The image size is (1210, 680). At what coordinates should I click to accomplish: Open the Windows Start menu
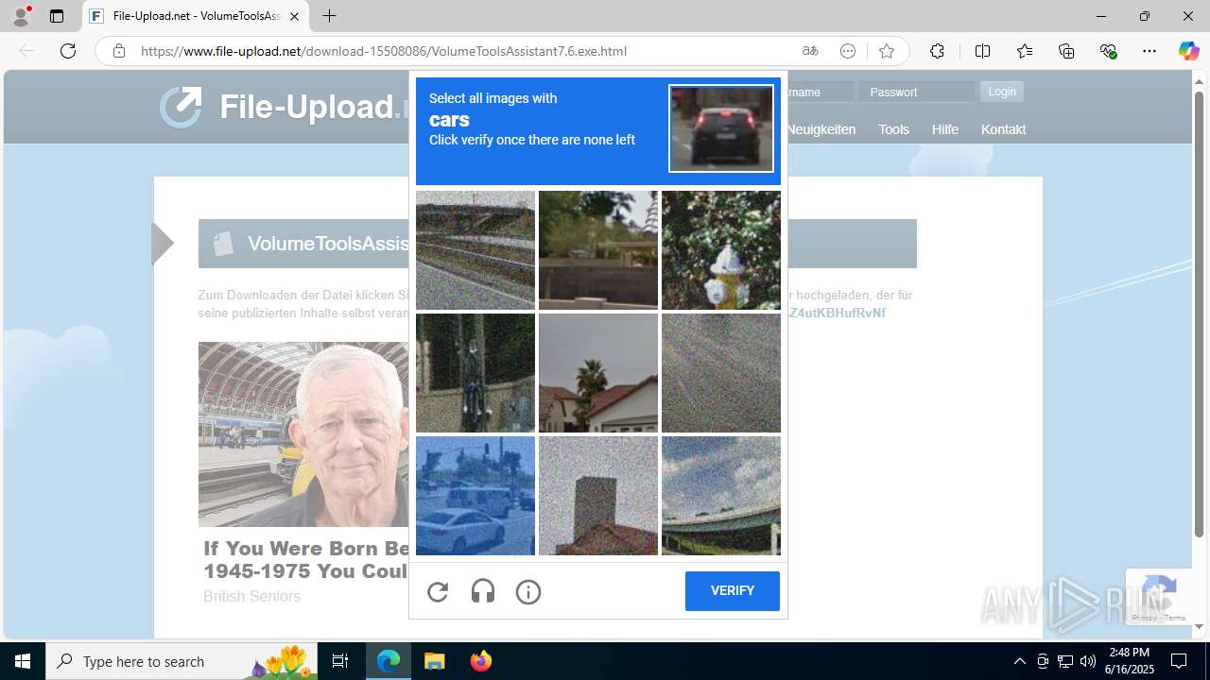(x=23, y=661)
